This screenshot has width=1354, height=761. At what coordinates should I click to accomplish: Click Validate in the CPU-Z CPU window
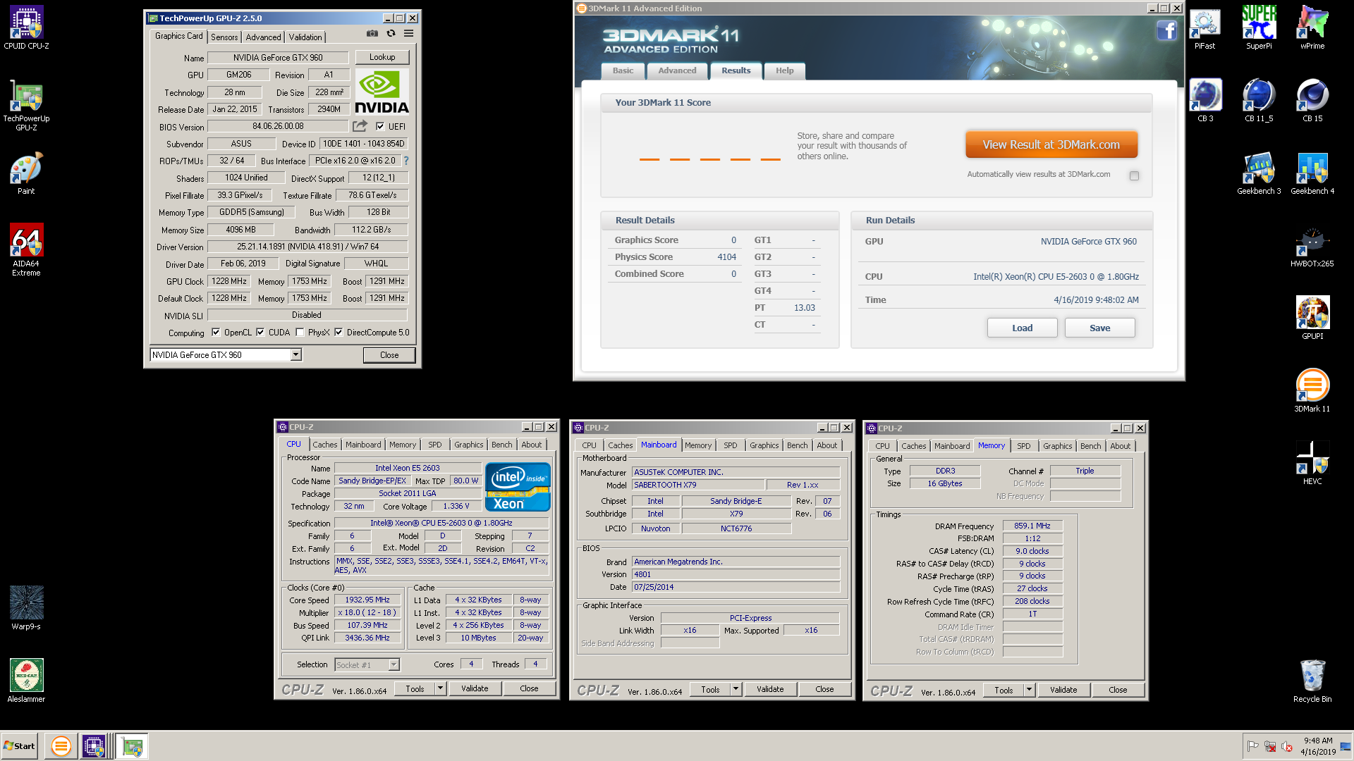coord(475,688)
